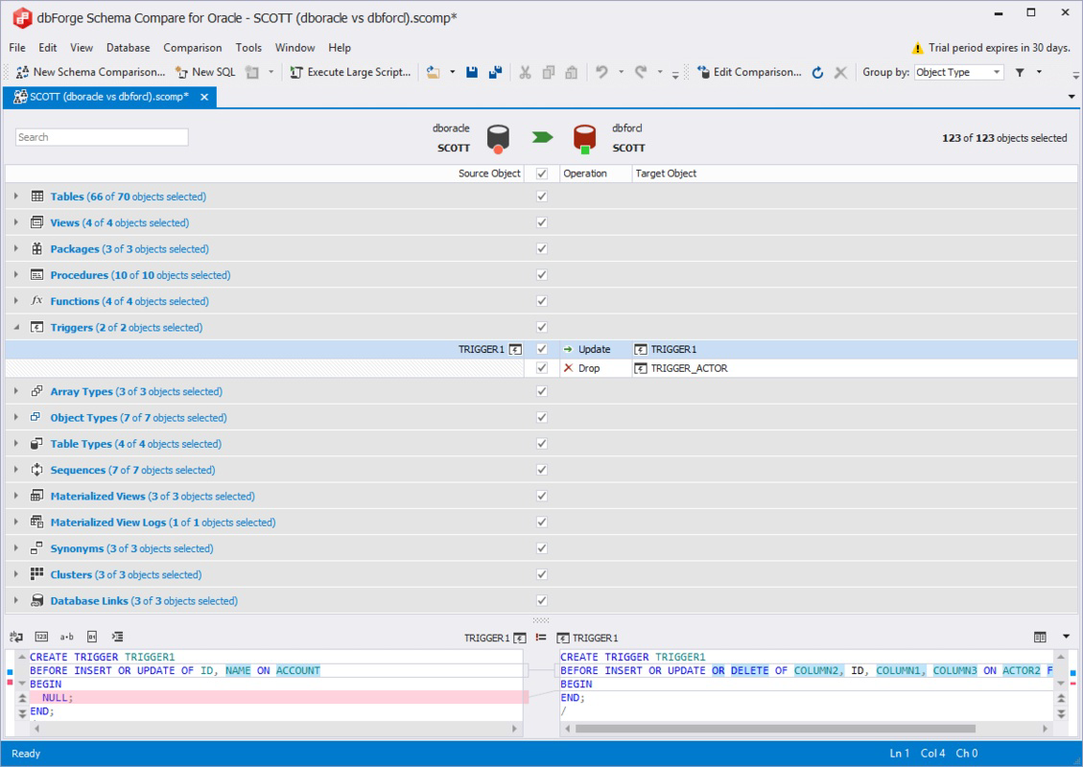Expand the Views group
1083x767 pixels.
click(x=16, y=222)
